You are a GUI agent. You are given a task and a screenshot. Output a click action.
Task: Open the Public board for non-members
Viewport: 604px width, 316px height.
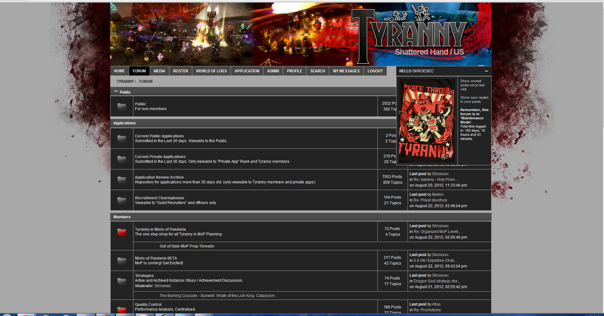coord(140,104)
